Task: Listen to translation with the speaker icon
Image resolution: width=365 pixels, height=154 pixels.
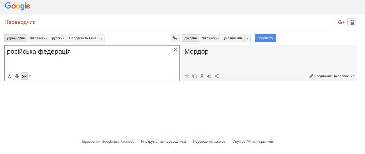Action: (209, 76)
